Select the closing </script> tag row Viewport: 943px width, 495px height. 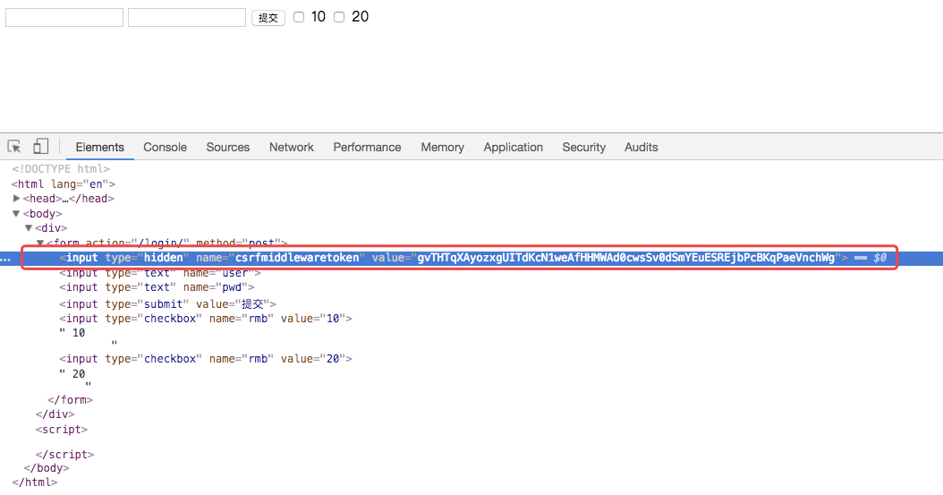[64, 455]
